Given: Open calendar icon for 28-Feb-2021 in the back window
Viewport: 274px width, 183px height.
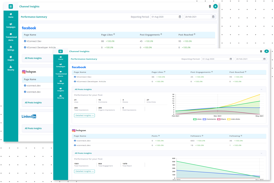Looking at the screenshot, I should (x=214, y=17).
